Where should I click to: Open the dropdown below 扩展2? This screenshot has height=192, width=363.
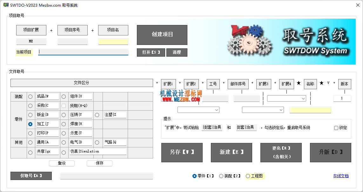(x=198, y=110)
